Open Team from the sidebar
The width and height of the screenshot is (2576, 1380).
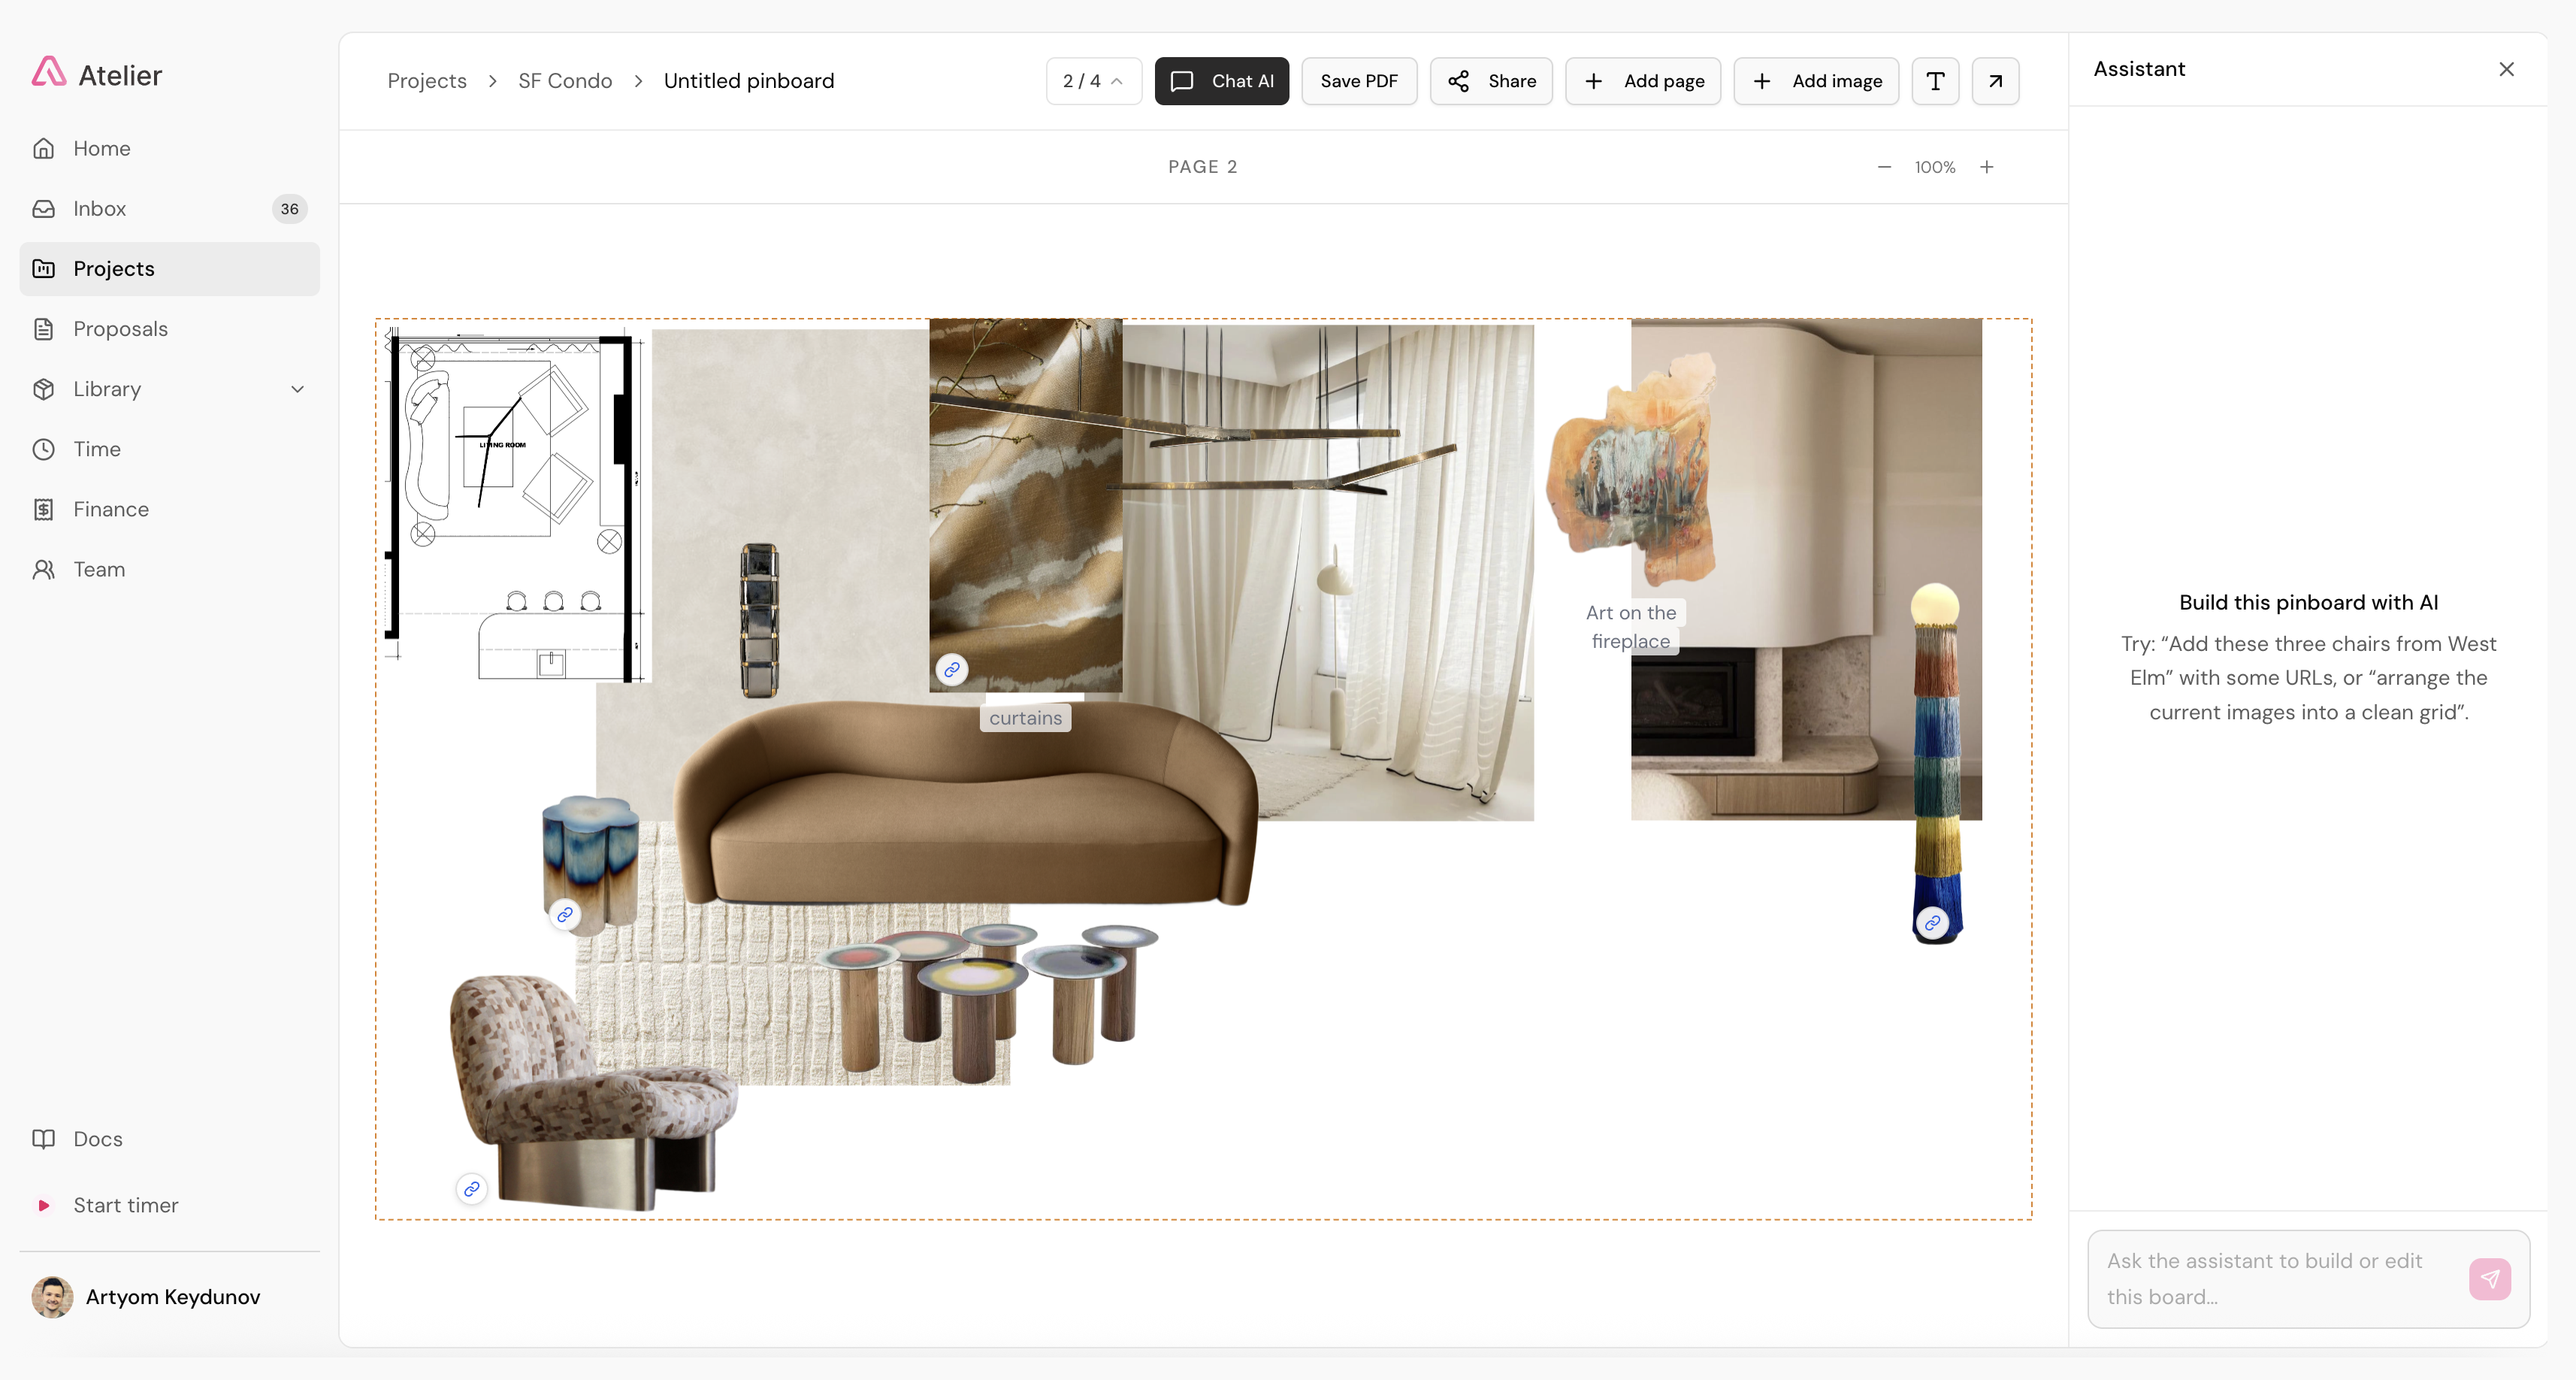click(x=169, y=569)
